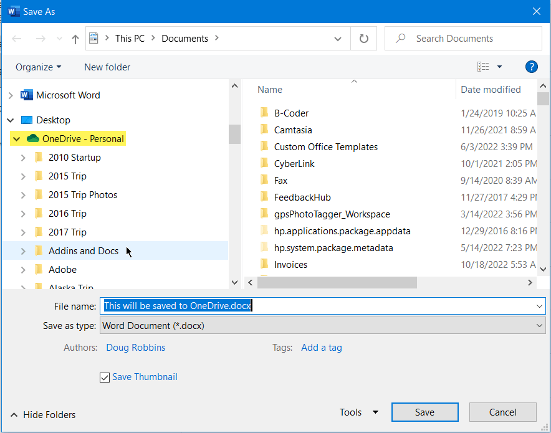Image resolution: width=551 pixels, height=433 pixels.
Task: Create a New folder
Action: 107,67
